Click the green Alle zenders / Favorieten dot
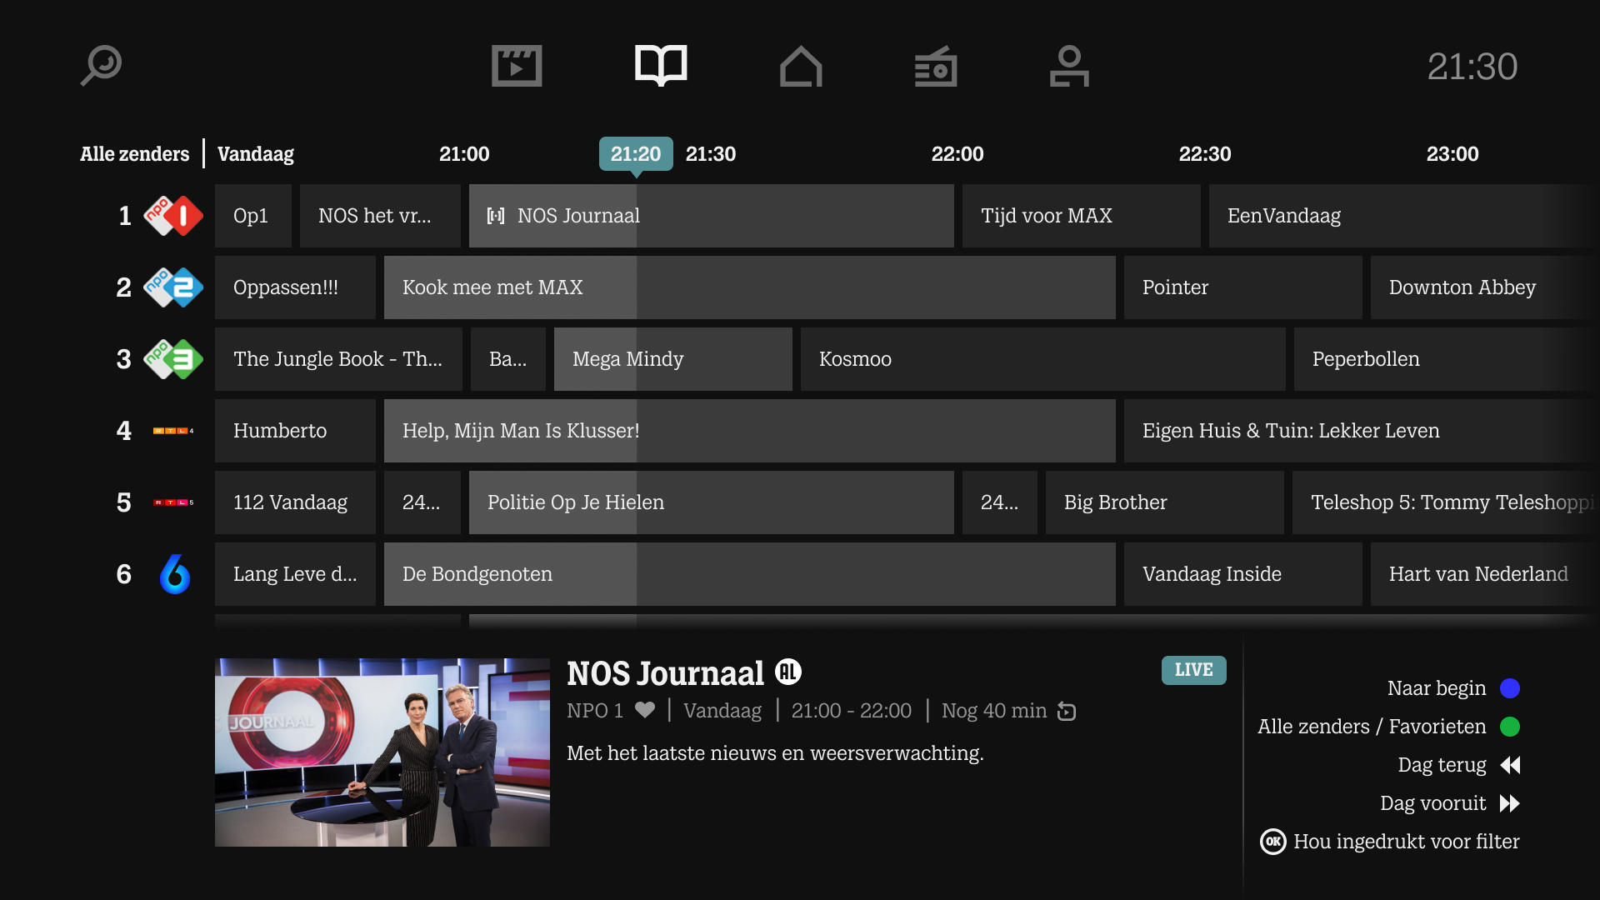Image resolution: width=1600 pixels, height=900 pixels. tap(1510, 727)
